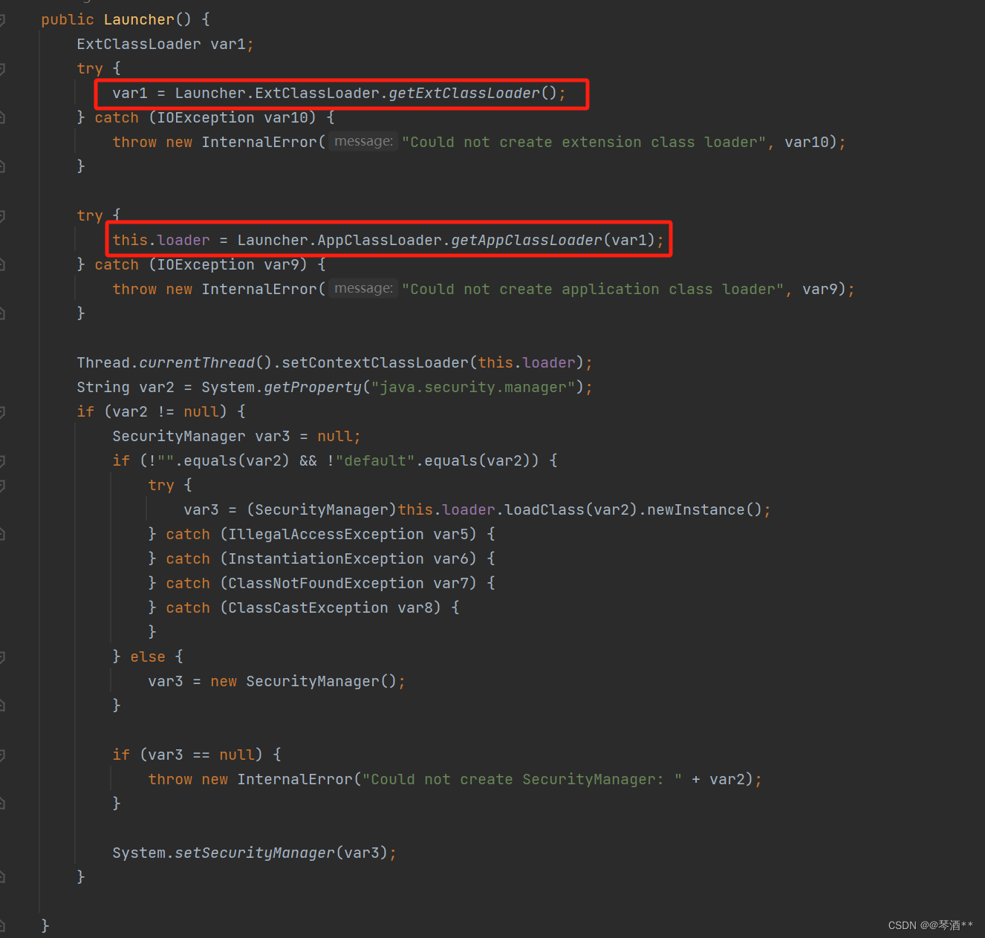The image size is (985, 938).
Task: Click System on the getProperty line
Action: (228, 388)
